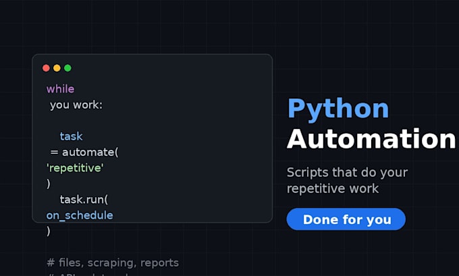The image size is (459, 276).
Task: Click the 'you work:' code line
Action: (76, 105)
